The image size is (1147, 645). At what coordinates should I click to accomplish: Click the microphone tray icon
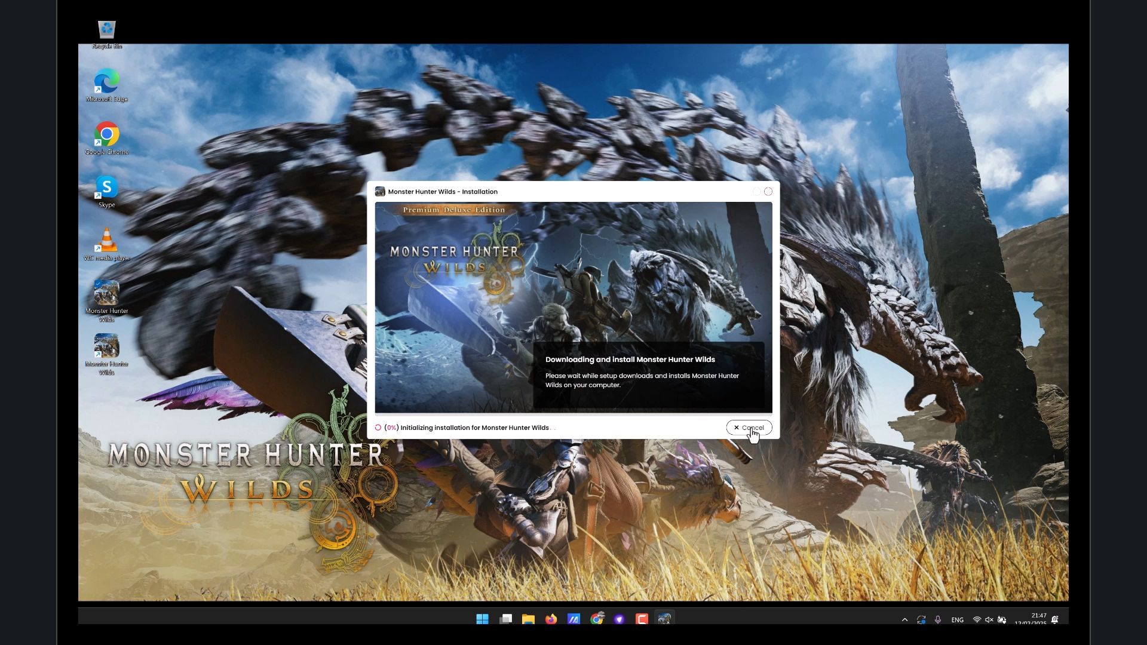pos(938,620)
